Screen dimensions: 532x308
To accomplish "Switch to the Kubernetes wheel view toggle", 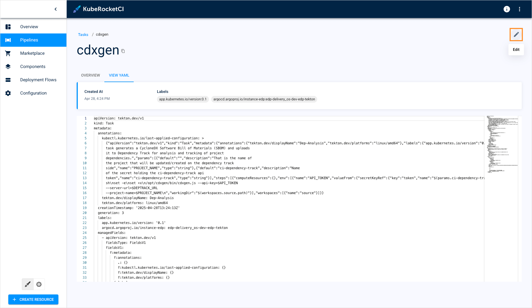I will pyautogui.click(x=39, y=284).
